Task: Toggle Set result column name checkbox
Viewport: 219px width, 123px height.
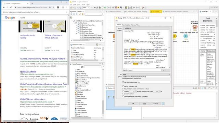Action: [123, 82]
